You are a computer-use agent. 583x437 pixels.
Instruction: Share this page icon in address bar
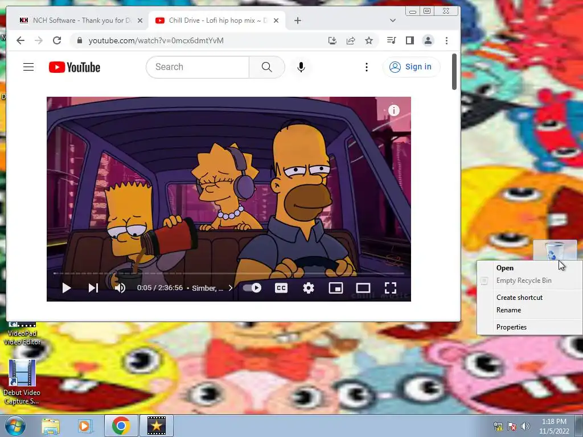coord(351,40)
